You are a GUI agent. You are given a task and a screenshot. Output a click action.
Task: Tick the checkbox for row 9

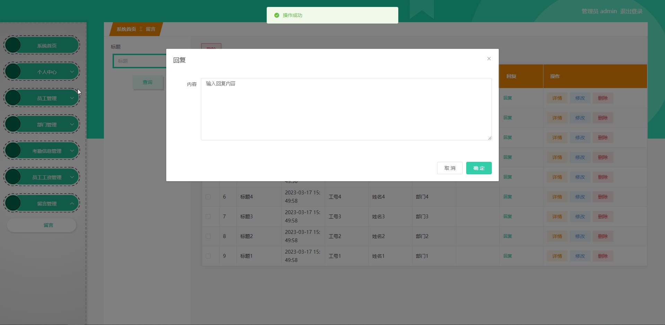[x=208, y=256]
